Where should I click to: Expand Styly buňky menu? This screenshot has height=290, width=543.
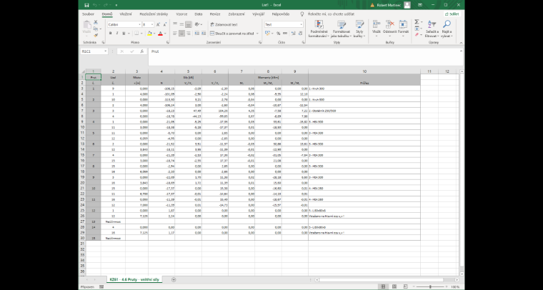click(359, 29)
